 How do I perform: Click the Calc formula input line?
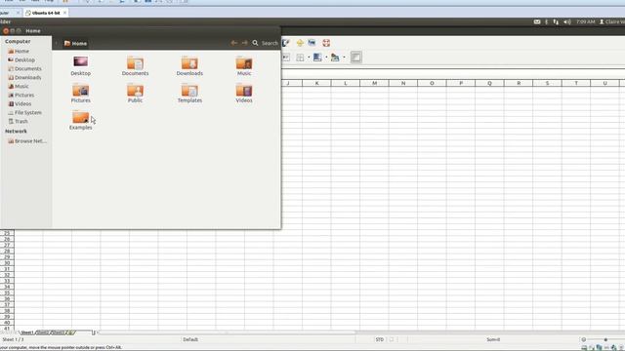click(453, 73)
